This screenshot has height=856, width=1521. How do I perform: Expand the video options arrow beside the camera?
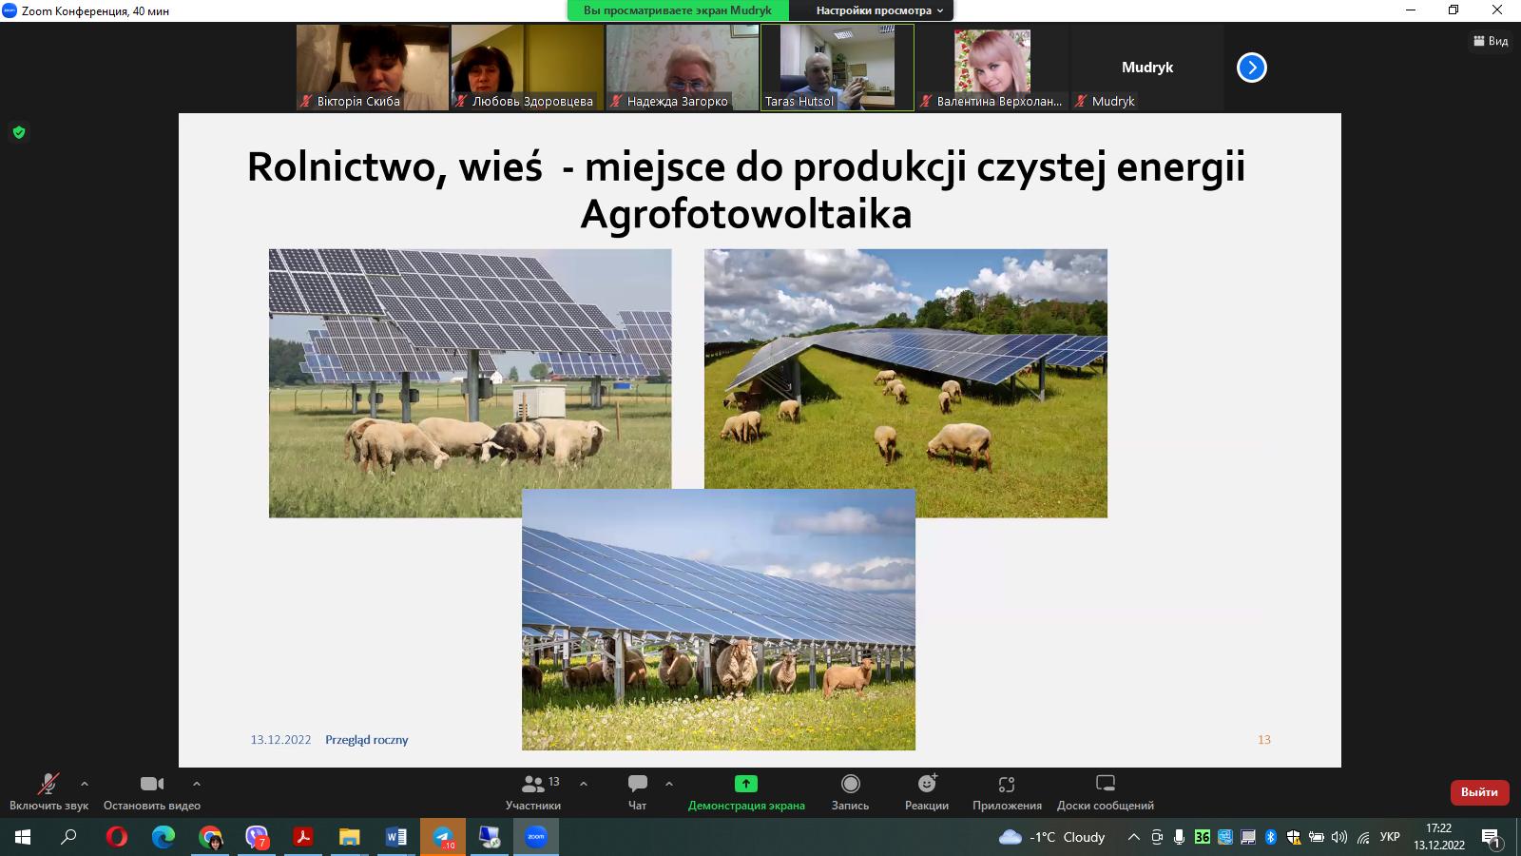click(x=197, y=784)
